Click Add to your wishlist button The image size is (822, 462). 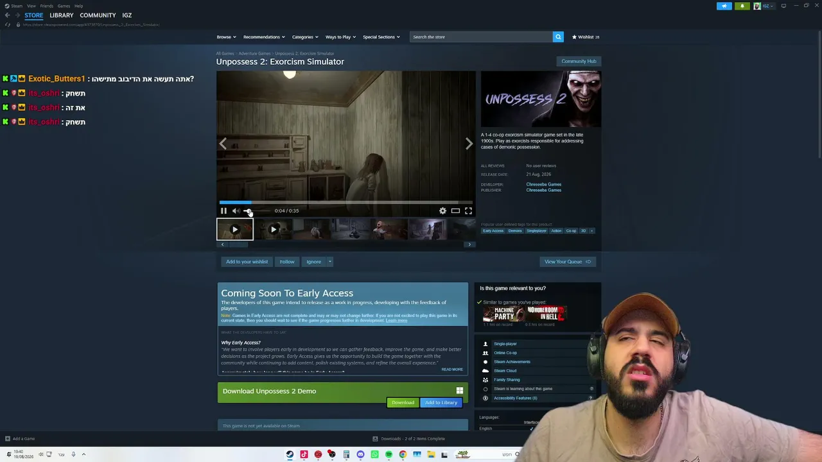click(x=247, y=262)
